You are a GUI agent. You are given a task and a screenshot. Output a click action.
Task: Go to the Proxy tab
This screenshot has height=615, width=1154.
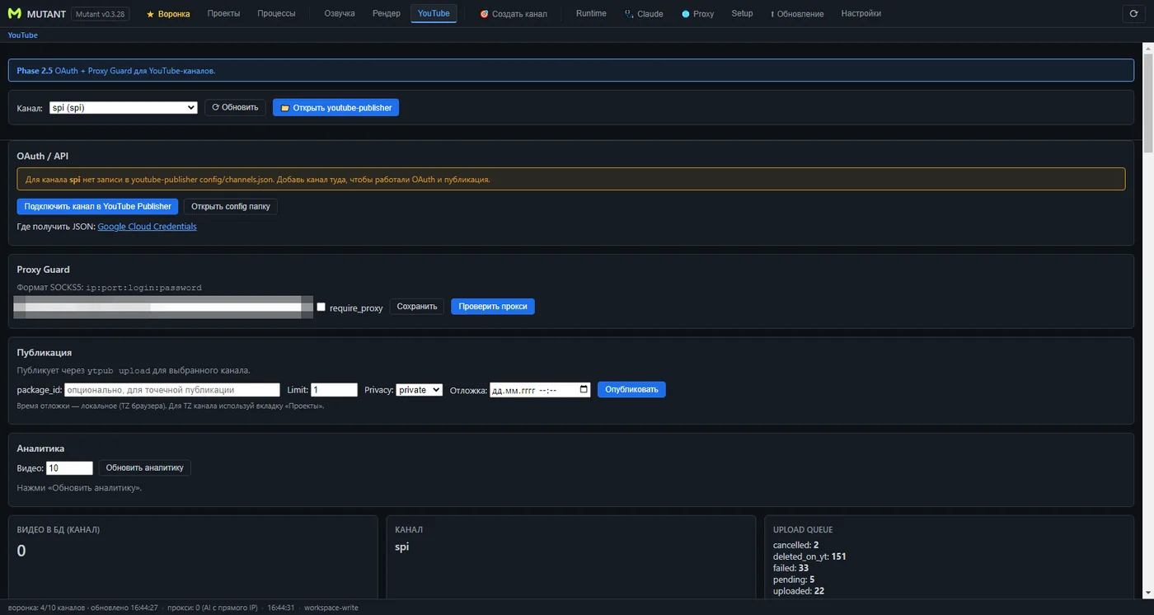pos(697,14)
